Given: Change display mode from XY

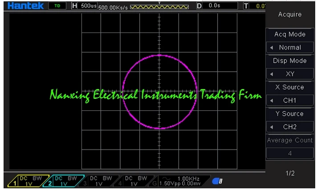Looking at the screenshot, I should pos(290,74).
